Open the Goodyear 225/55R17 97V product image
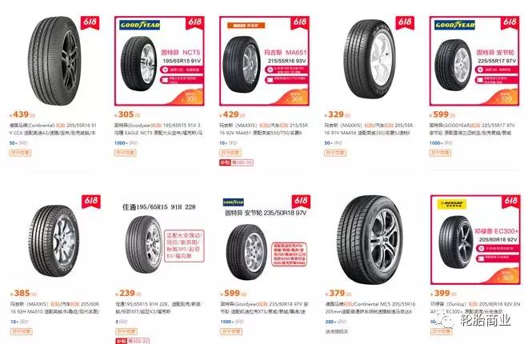The height and width of the screenshot is (344, 528). coord(474,61)
